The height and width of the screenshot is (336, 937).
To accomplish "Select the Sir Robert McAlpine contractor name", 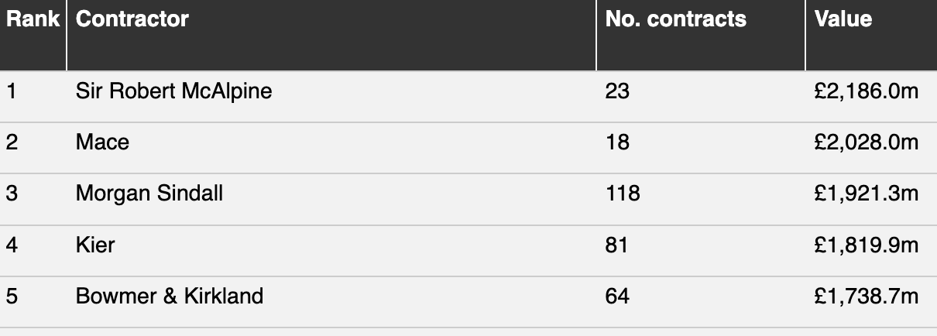I will click(173, 92).
